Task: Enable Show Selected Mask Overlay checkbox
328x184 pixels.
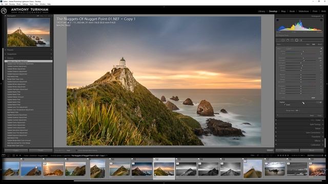Action: tap(76, 150)
